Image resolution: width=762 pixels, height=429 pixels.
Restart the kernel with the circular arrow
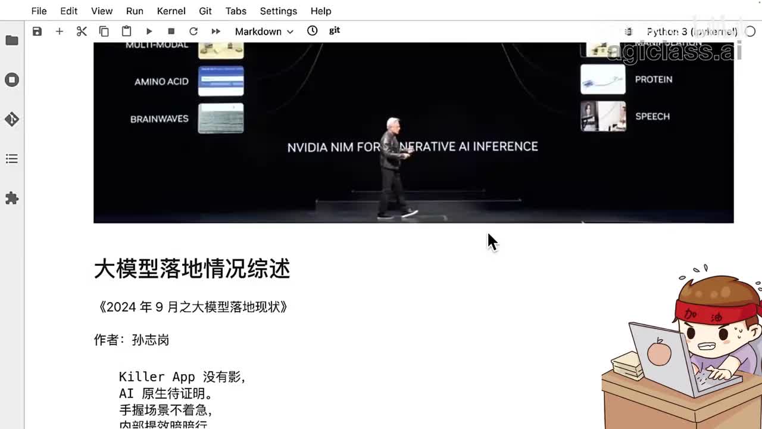click(x=193, y=31)
